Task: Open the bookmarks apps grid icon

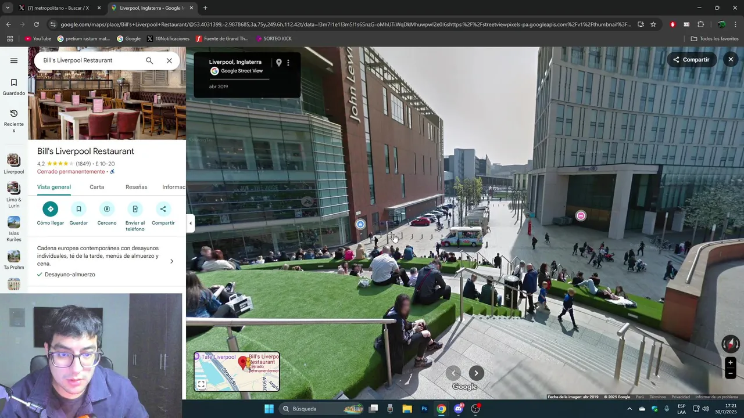Action: click(x=10, y=39)
